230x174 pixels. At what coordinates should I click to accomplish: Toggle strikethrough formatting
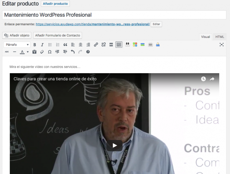pos(7,52)
